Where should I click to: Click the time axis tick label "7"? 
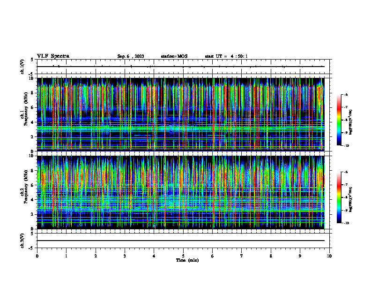pos(242,256)
